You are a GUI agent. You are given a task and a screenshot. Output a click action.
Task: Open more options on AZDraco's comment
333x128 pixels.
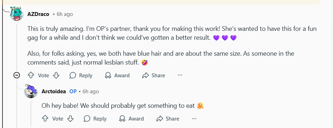(x=180, y=75)
